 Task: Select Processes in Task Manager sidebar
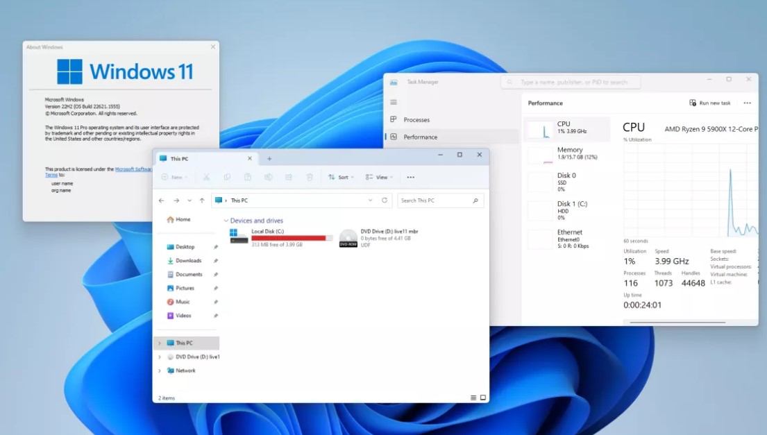416,120
